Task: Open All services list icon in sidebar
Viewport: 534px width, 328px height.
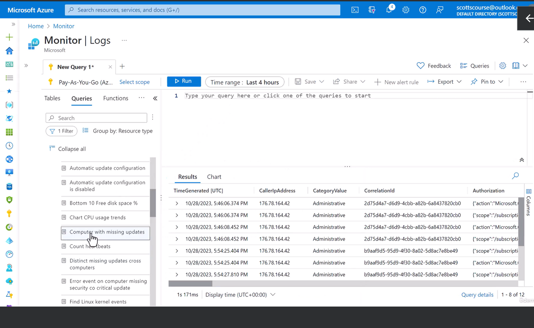Action: [9, 78]
